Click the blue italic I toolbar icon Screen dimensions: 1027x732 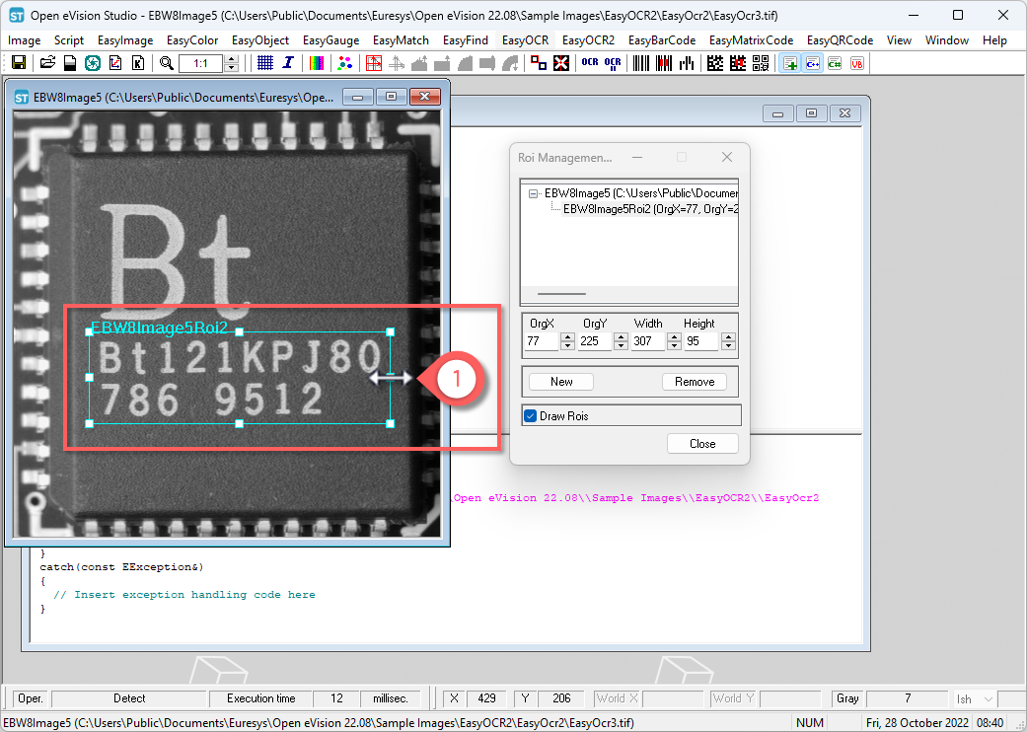[x=288, y=63]
